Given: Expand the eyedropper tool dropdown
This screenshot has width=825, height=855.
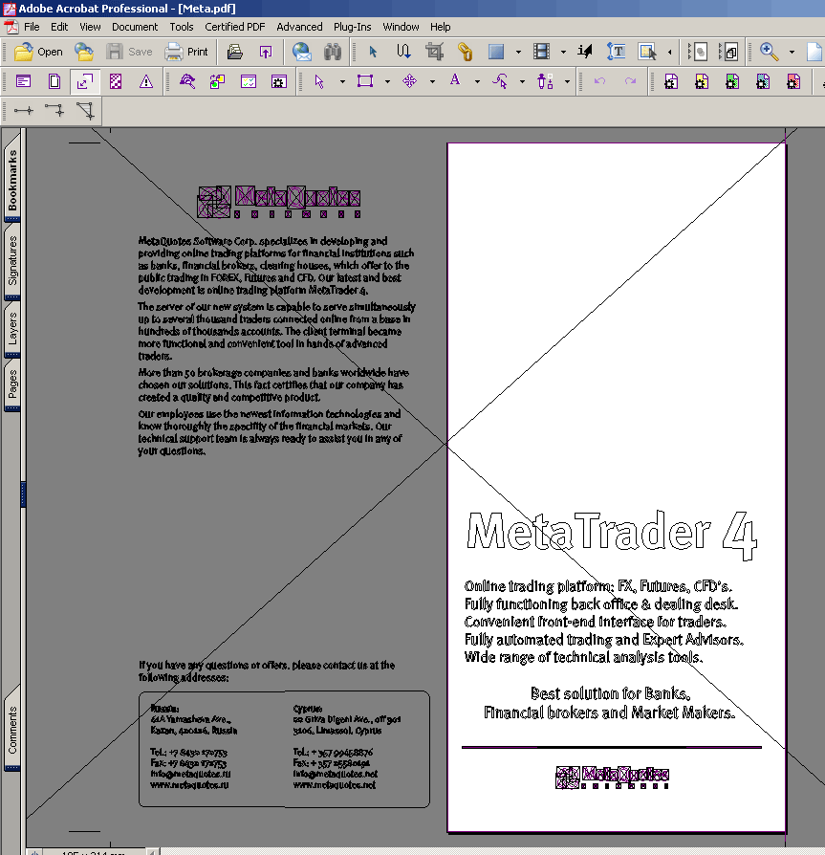Looking at the screenshot, I should [567, 82].
